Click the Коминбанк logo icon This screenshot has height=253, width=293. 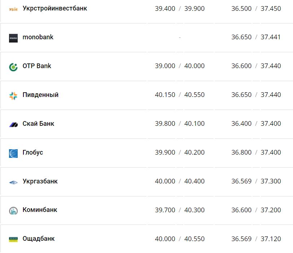click(13, 211)
